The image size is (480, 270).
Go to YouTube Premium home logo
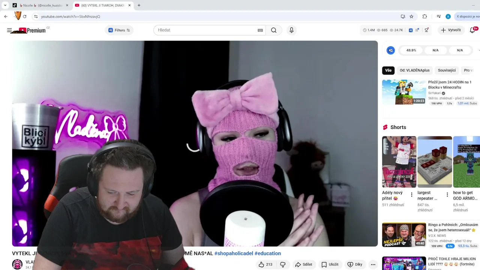(x=32, y=30)
